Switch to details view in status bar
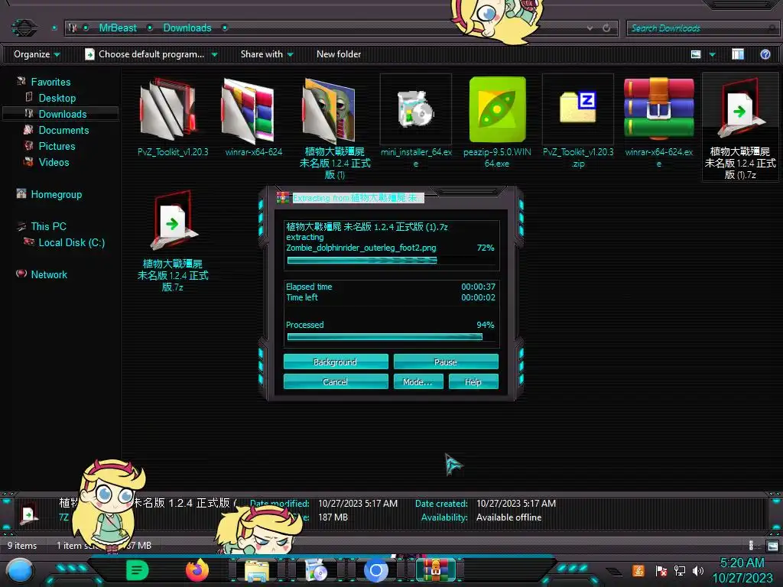783x587 pixels. pos(752,546)
